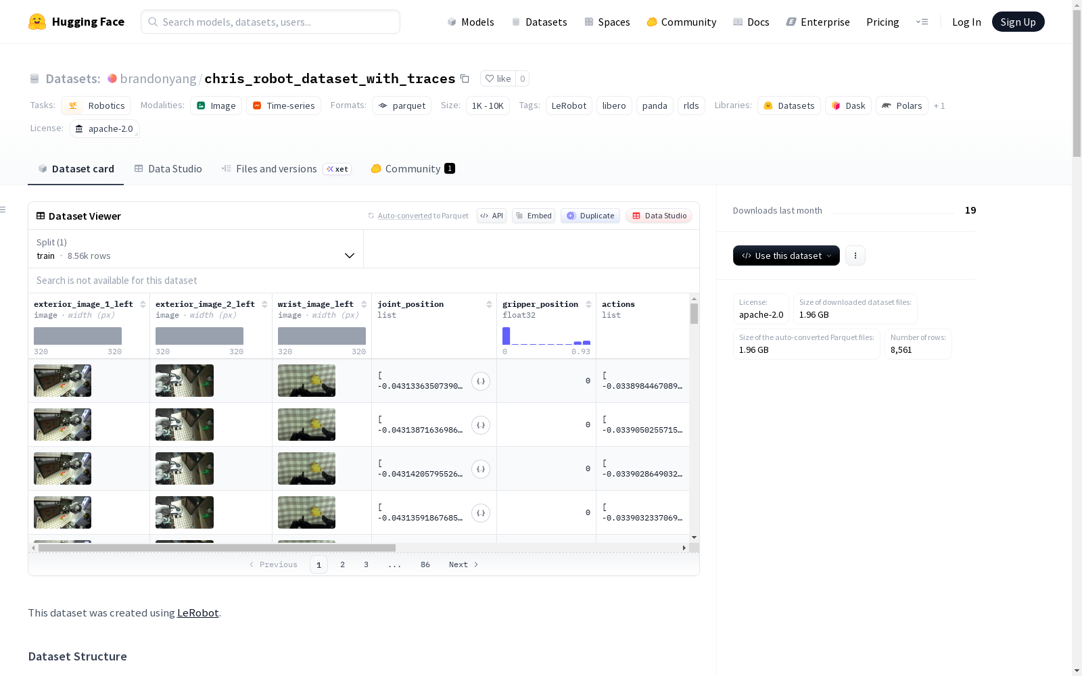Click the Embed button
This screenshot has width=1082, height=676.
click(x=534, y=216)
